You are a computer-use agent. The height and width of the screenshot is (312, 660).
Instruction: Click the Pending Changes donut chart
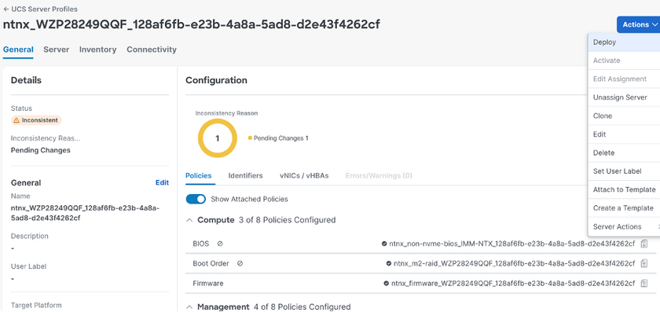click(217, 138)
